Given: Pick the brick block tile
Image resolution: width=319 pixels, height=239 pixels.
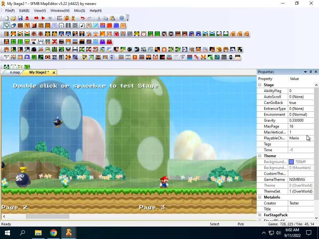Looking at the screenshot, I should point(20,26).
